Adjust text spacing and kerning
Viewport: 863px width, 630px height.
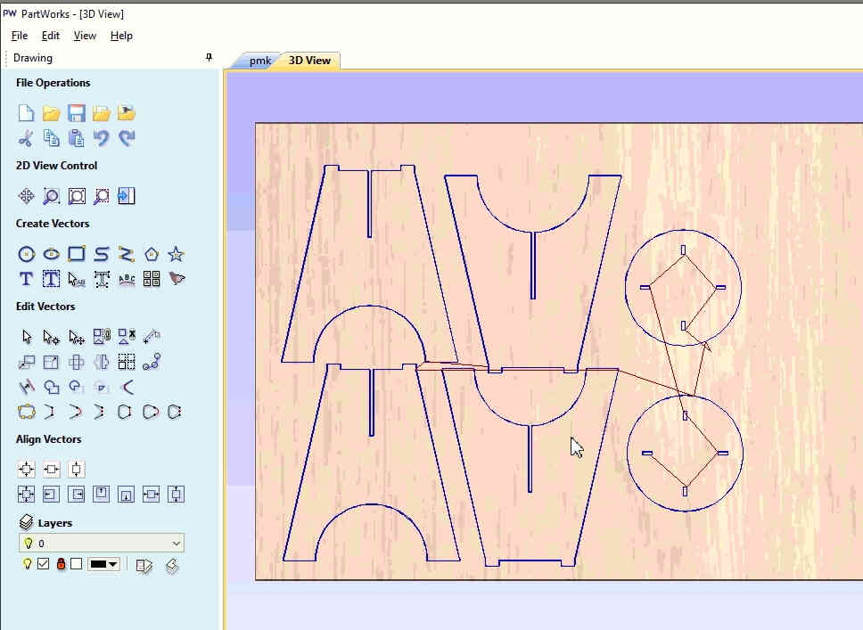[x=102, y=279]
